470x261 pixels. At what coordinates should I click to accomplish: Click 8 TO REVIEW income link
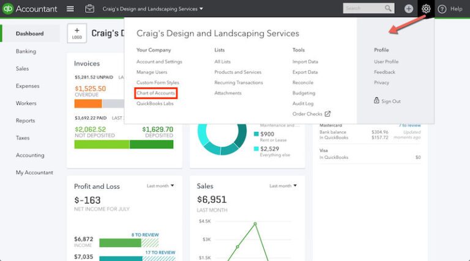[x=145, y=235]
